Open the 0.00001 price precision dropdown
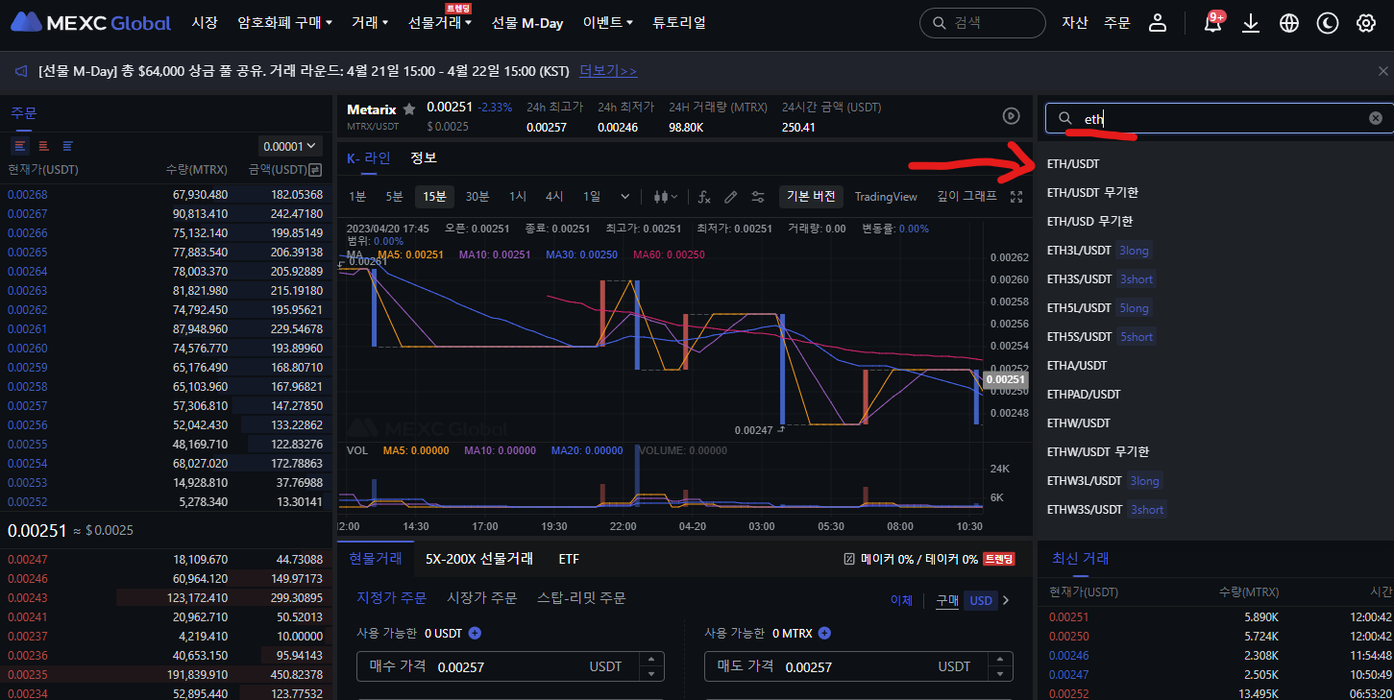The image size is (1394, 700). point(289,146)
